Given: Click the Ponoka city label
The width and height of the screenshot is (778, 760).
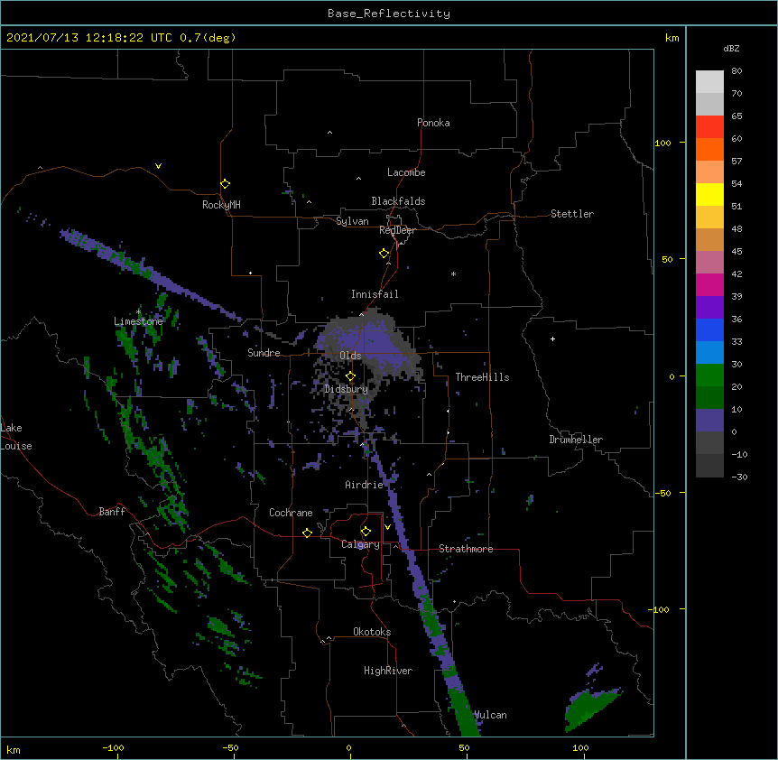Looking at the screenshot, I should tap(433, 123).
